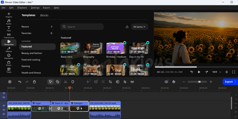This screenshot has height=119, width=238.
Task: Click the spiral icon beside zoom controls
Action: tap(174, 82)
